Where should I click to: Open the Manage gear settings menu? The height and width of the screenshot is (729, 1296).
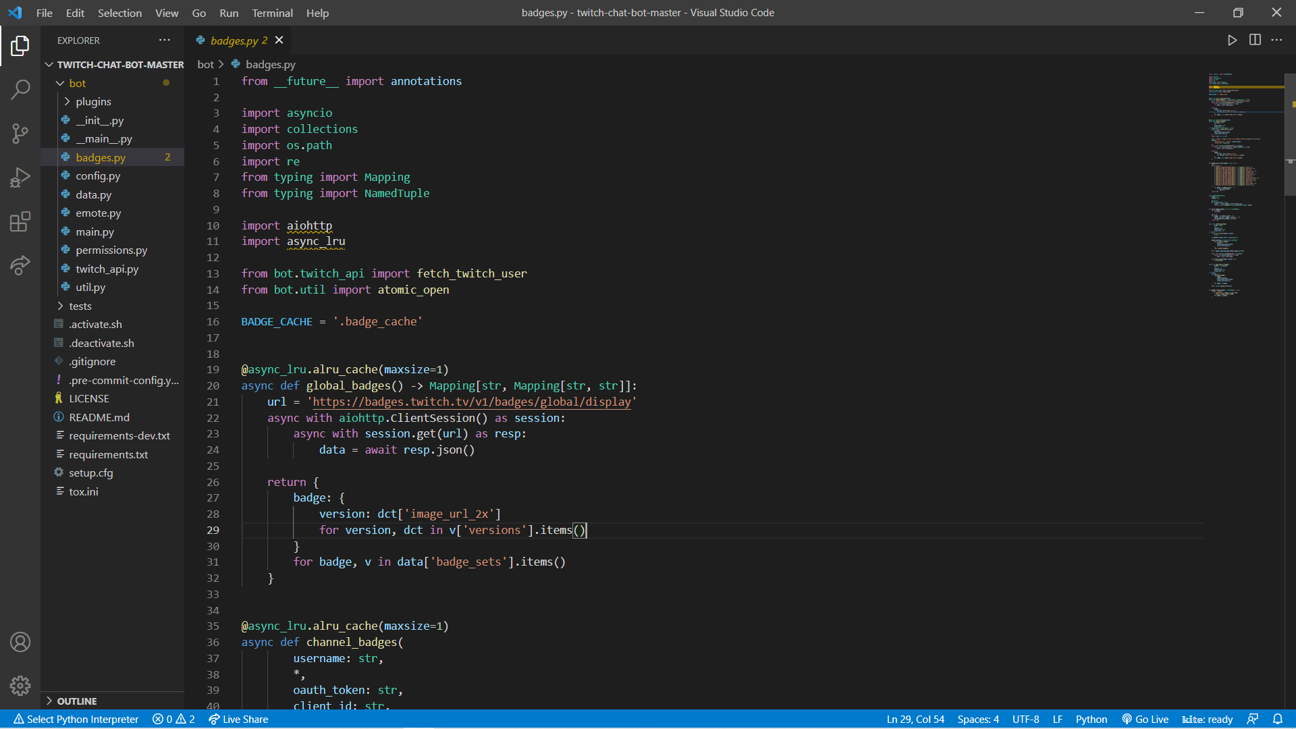20,686
